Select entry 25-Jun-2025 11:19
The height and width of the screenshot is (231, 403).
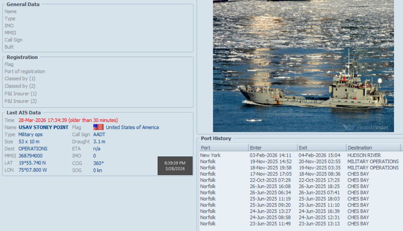tap(271, 199)
